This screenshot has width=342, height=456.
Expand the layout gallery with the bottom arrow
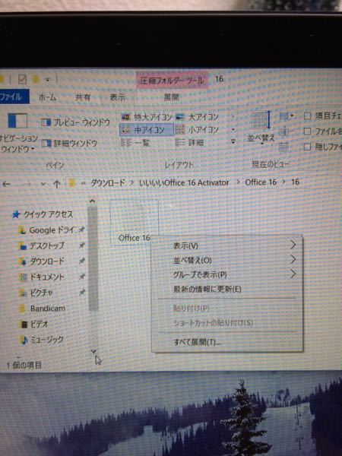pos(233,141)
